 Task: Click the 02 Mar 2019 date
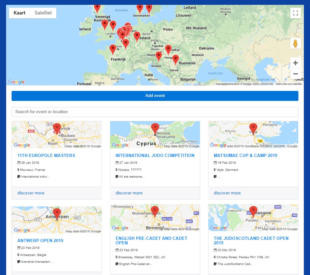pyautogui.click(x=227, y=250)
